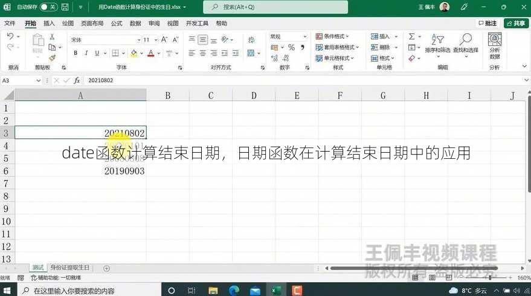Click the Align Right icon

coord(214,53)
